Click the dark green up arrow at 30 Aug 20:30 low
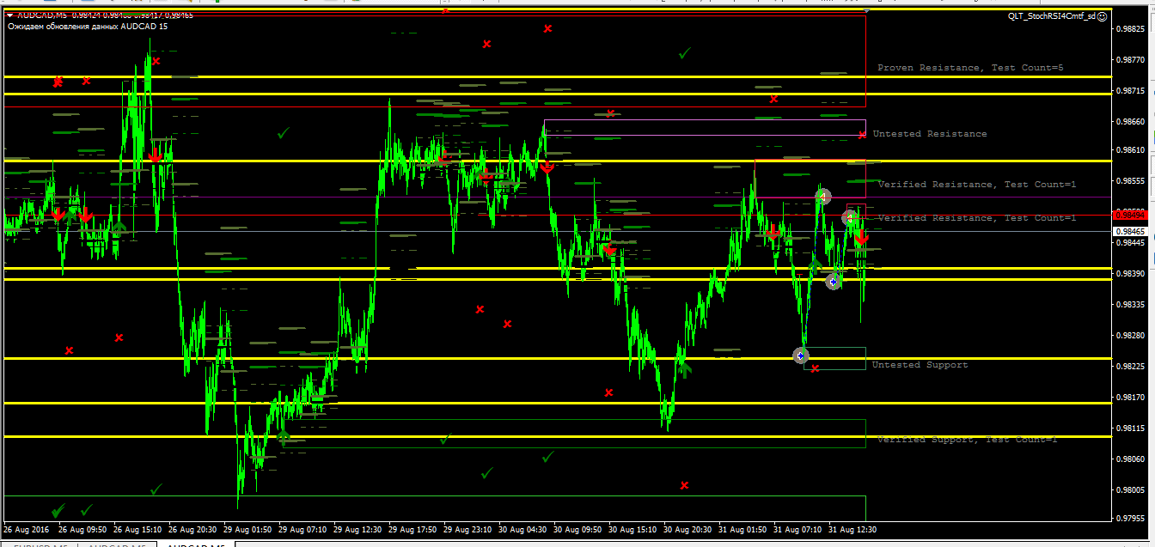Viewport: 1155px width, 547px height. 684,369
